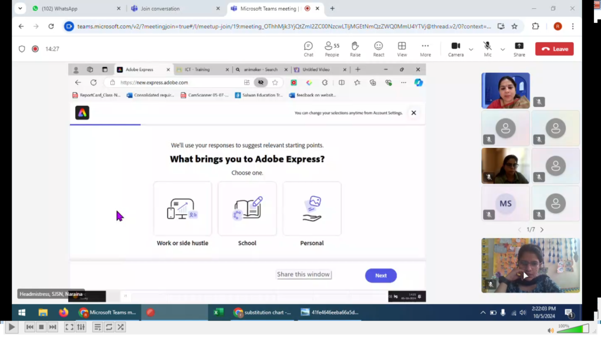Open the ReportCard_Class-N... bookmark
601x338 pixels.
tap(96, 95)
